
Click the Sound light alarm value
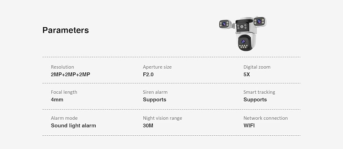pos(73,126)
